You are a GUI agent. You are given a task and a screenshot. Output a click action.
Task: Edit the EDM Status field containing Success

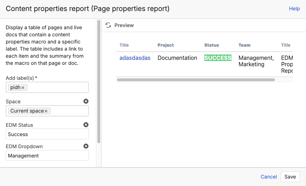coord(47,134)
